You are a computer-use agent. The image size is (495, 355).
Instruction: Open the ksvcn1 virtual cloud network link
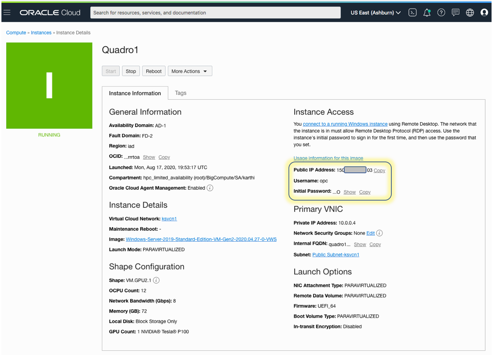click(x=169, y=219)
